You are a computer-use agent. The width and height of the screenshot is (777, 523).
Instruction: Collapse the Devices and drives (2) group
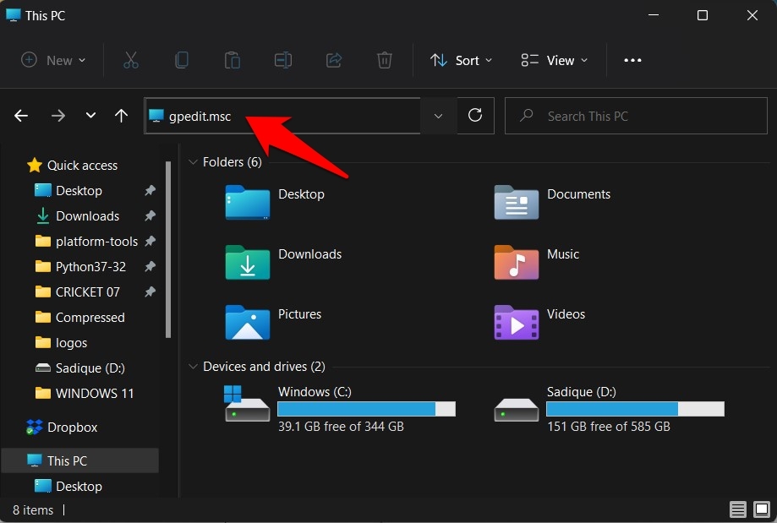coord(193,367)
